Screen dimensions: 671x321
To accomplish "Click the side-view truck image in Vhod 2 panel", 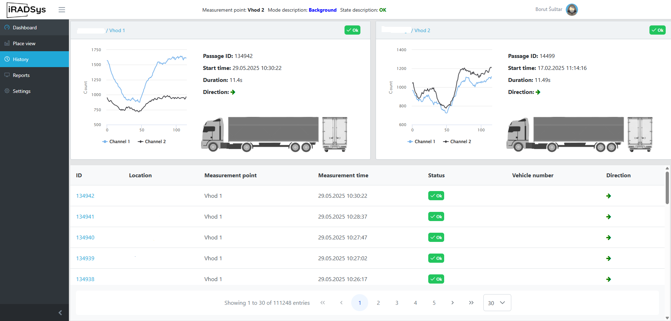I will 565,135.
